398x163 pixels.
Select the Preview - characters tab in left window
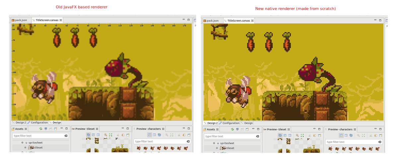[149, 129]
